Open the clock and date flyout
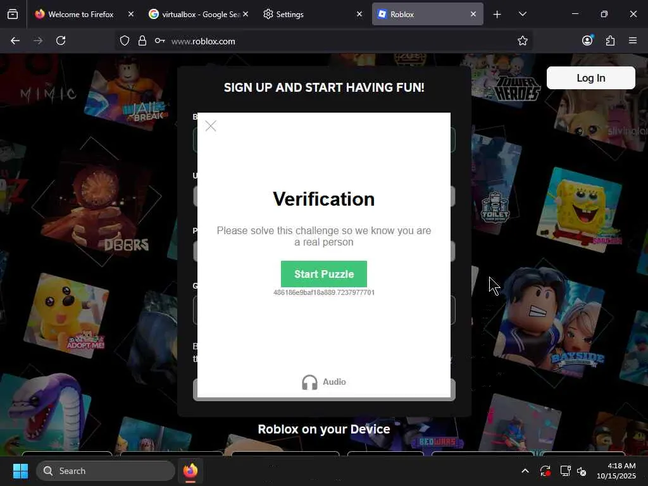 (x=616, y=471)
